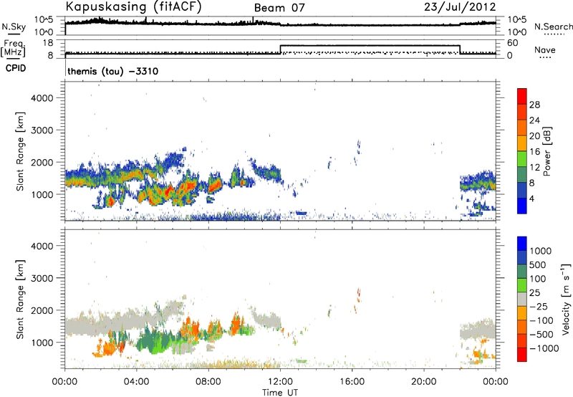Click the '18' frequency axis label

pos(48,43)
